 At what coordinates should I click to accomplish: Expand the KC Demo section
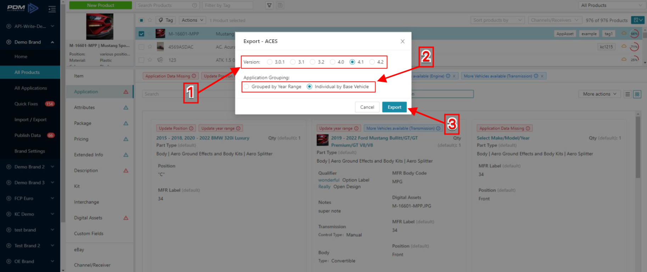coord(30,214)
